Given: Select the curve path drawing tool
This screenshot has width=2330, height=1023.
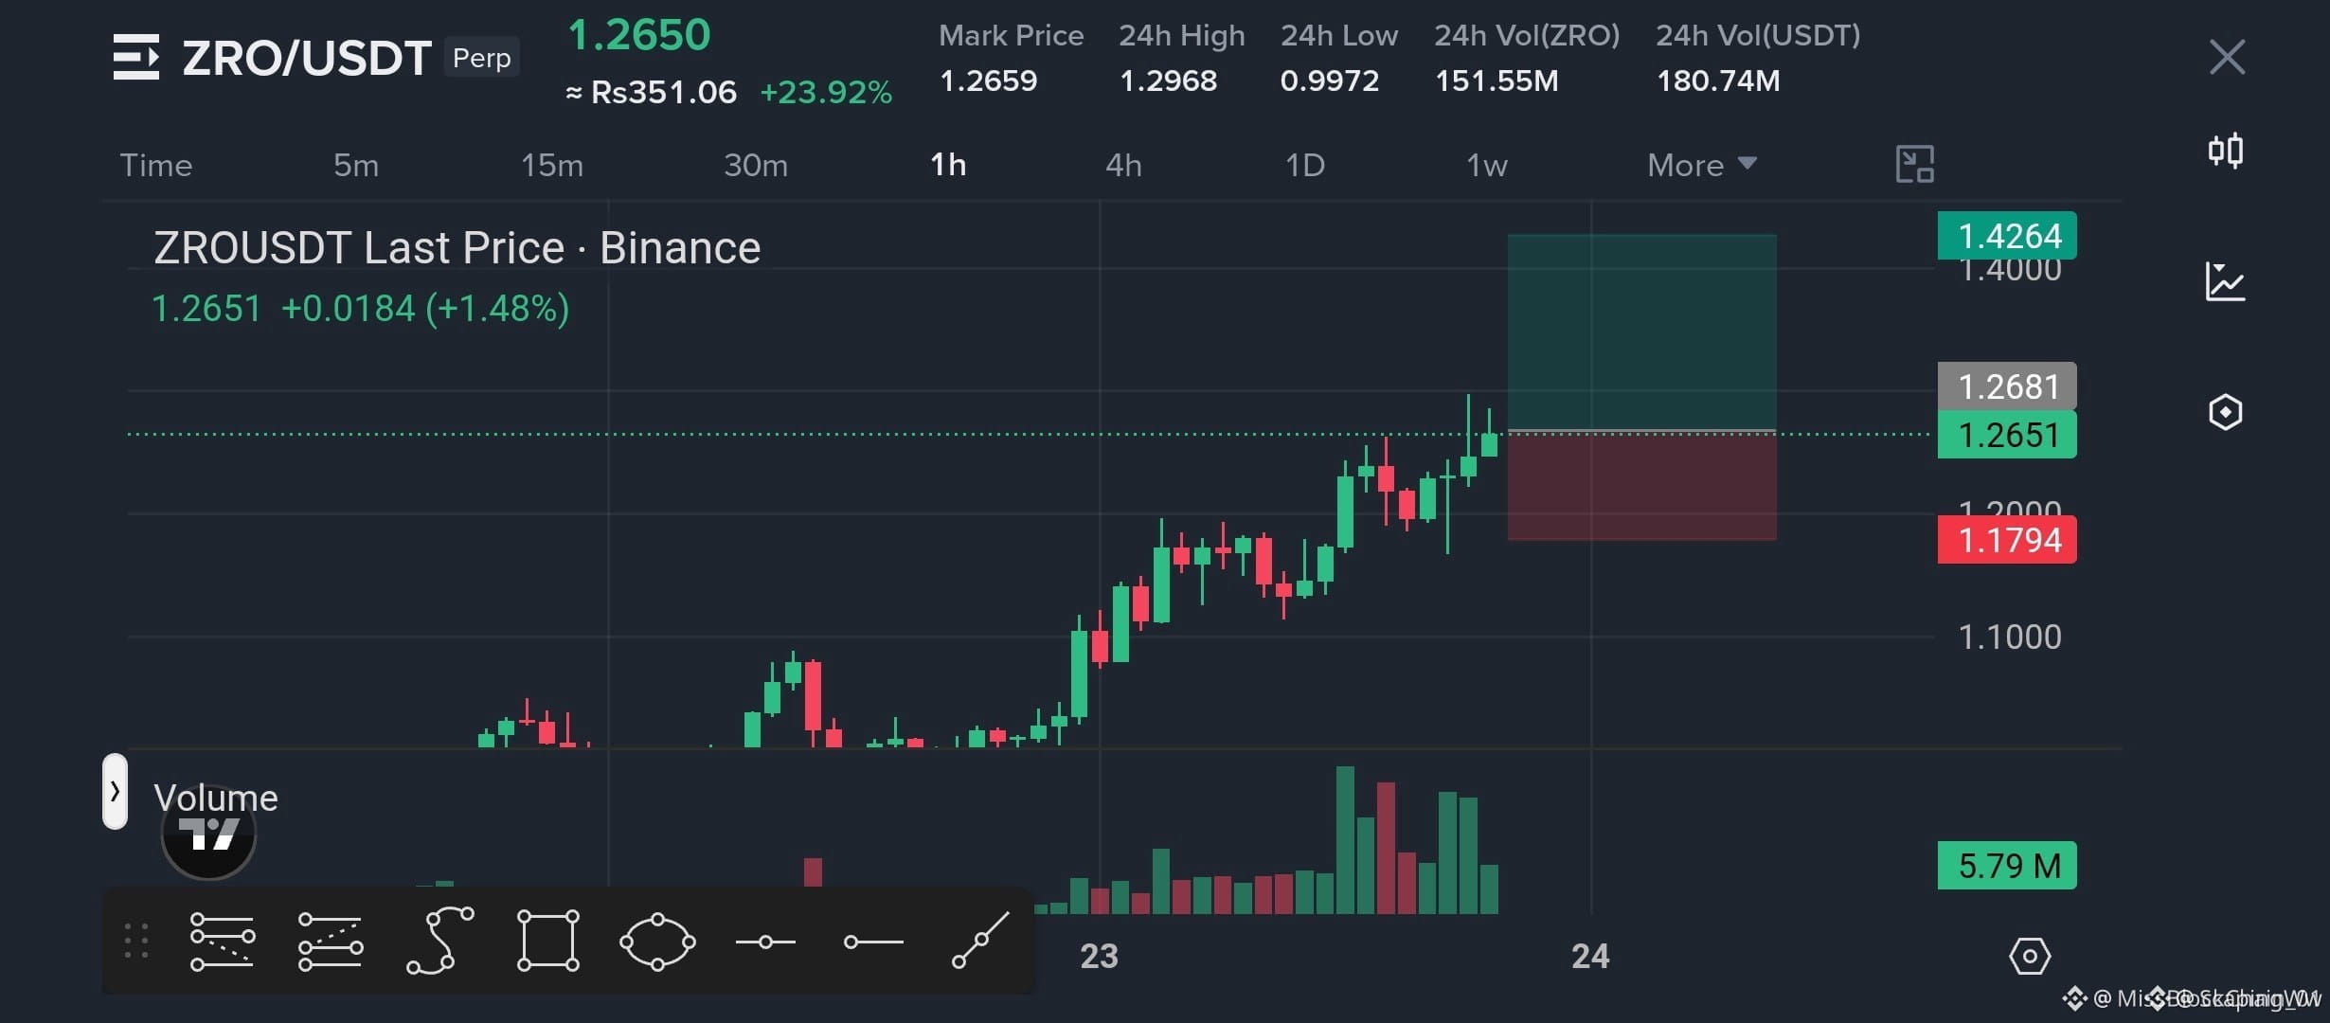Looking at the screenshot, I should pyautogui.click(x=439, y=940).
